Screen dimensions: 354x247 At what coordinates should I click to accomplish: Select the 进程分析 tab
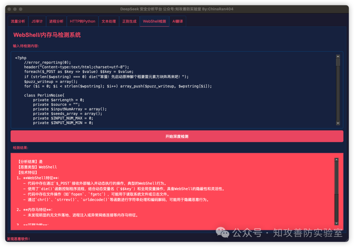[56, 21]
